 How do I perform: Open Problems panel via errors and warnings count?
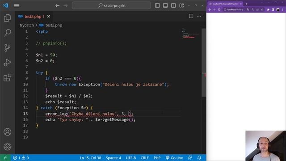click(21, 158)
